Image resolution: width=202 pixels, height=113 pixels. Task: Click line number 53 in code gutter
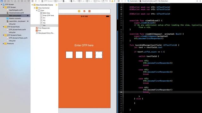(121, 92)
